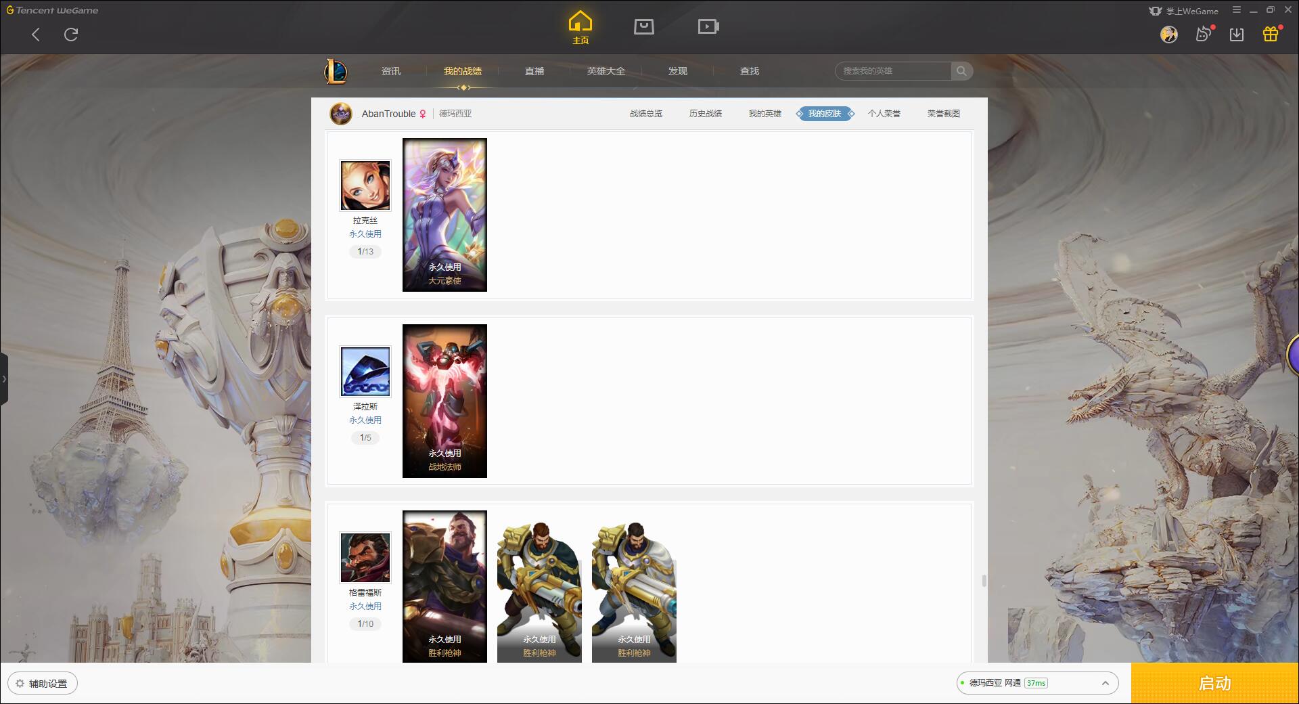Switch to the 查找 tab
This screenshot has height=704, width=1299.
pos(750,71)
